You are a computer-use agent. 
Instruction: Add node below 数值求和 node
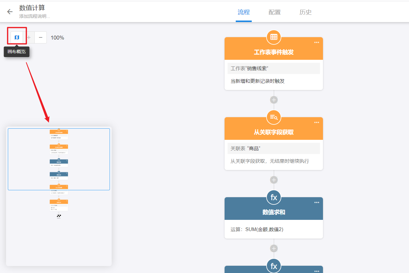coord(274,249)
